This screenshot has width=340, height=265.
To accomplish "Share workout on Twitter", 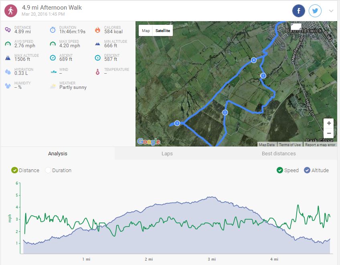I will pos(315,11).
